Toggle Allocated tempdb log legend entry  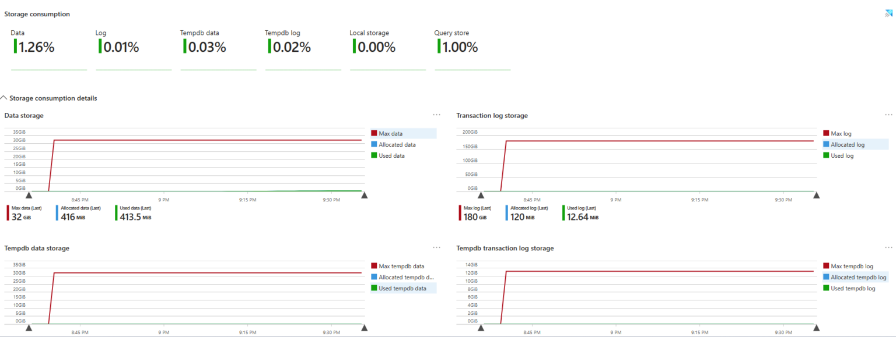[x=858, y=277]
